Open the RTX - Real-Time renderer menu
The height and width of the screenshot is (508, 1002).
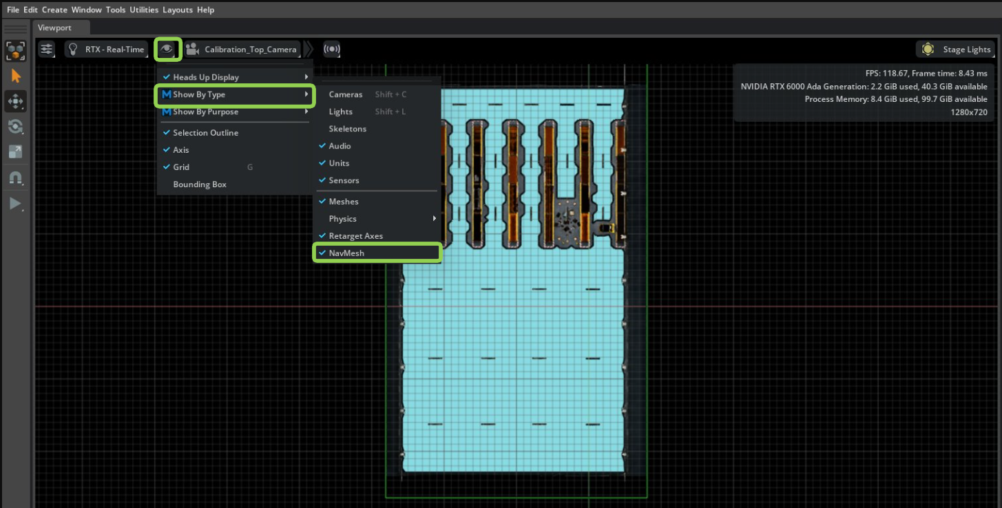coord(107,50)
